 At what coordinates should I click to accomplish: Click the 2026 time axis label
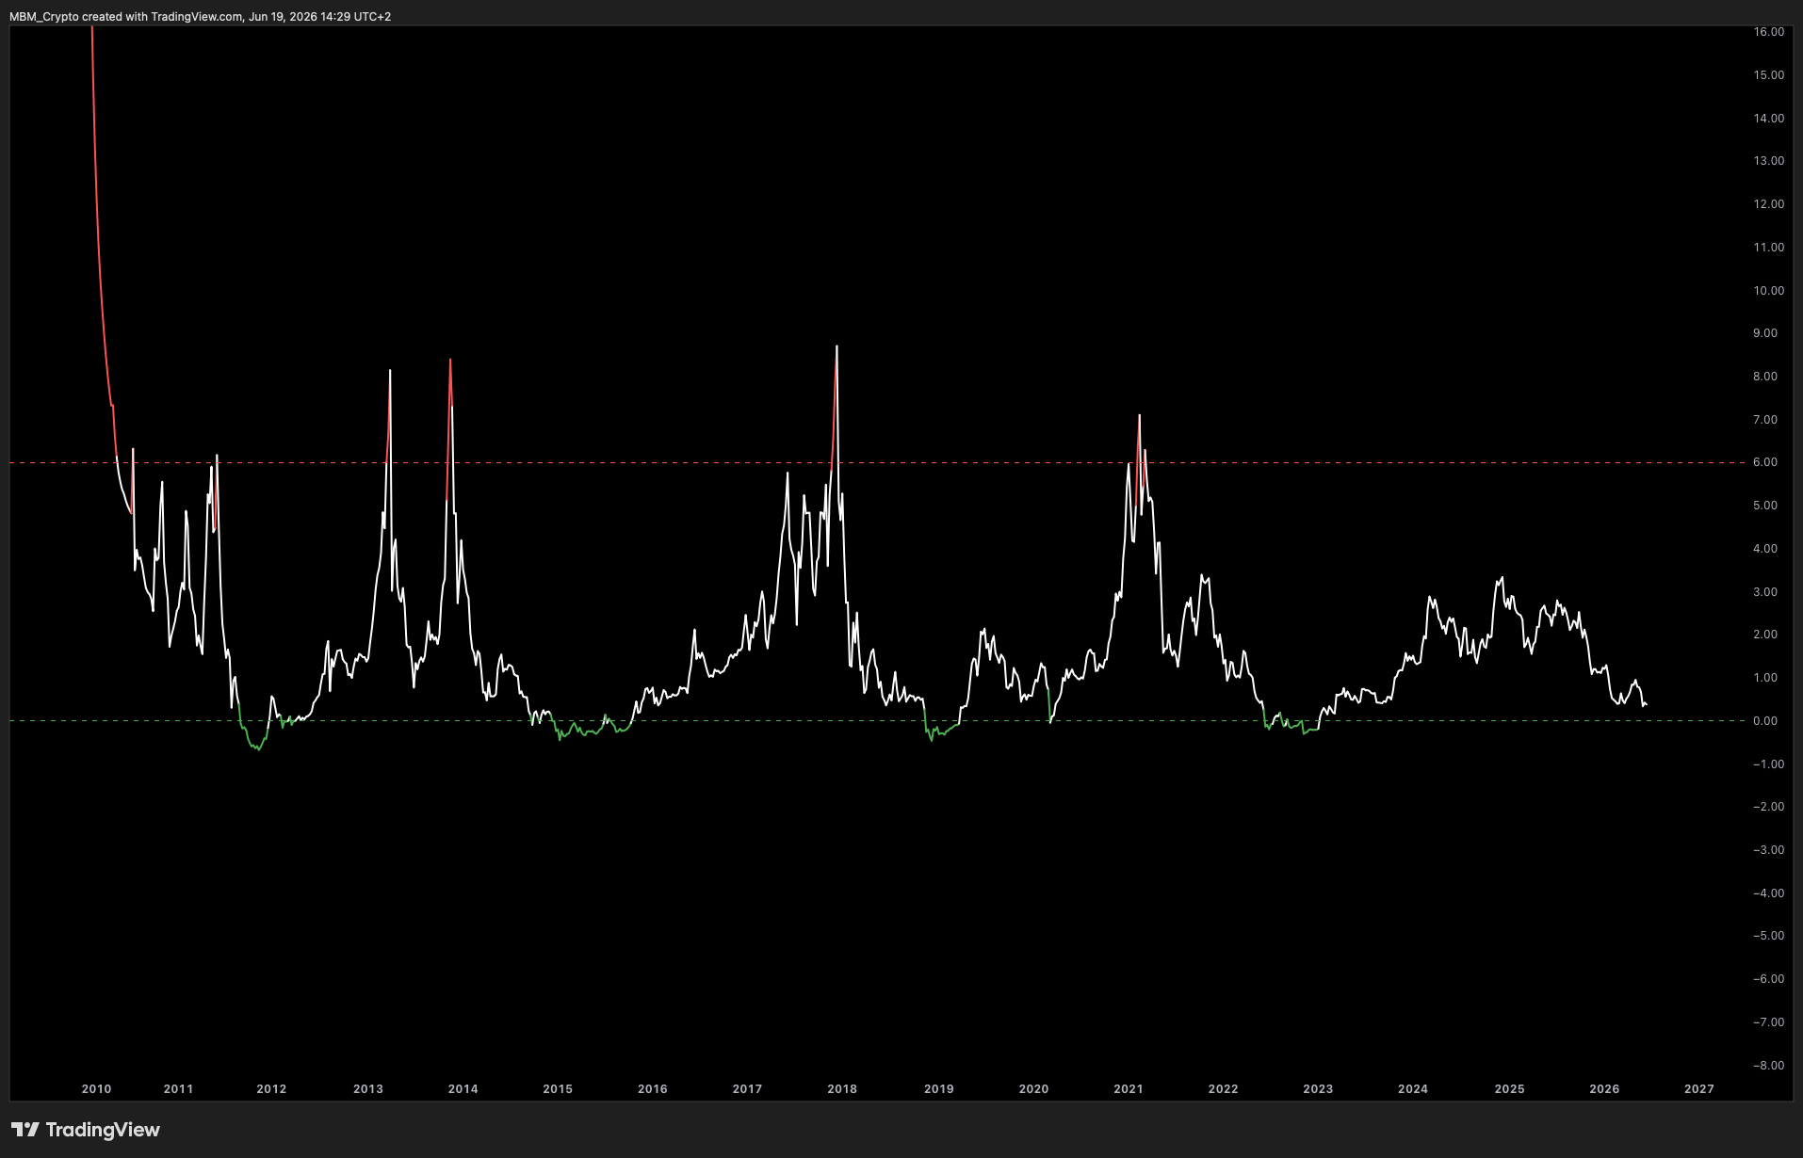(1604, 1089)
